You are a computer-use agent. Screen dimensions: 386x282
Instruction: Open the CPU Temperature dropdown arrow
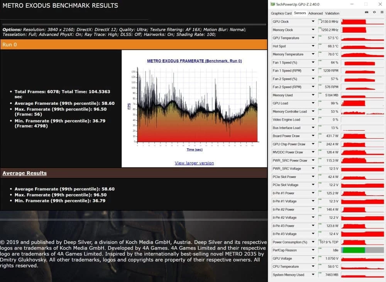pyautogui.click(x=313, y=267)
